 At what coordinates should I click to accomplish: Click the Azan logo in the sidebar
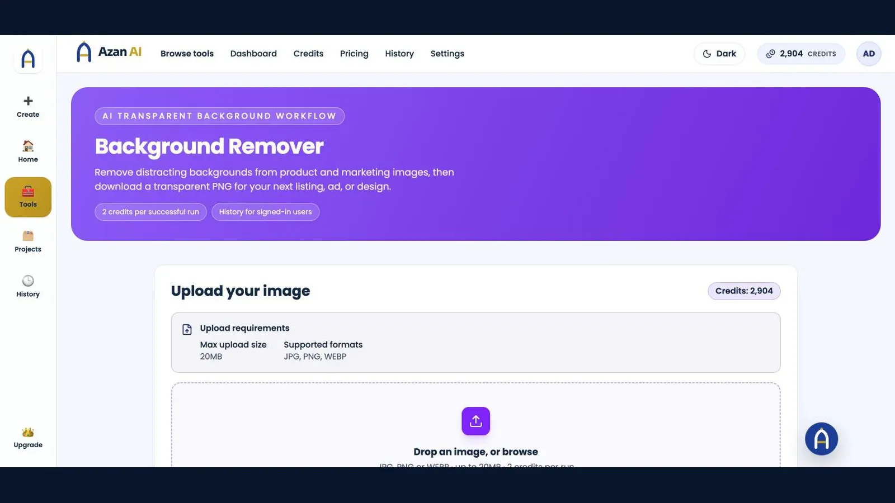tap(28, 59)
